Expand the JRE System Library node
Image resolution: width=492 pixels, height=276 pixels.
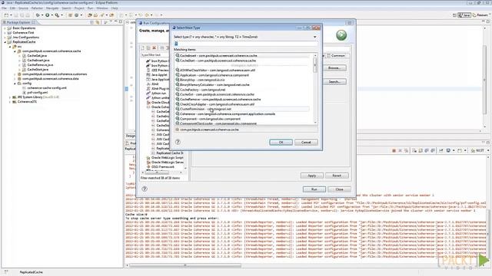[x=10, y=97]
